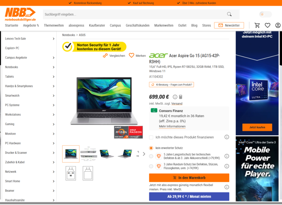Image resolution: width=282 pixels, height=205 pixels.
Task: Click the Norton checkmark badge icon
Action: (x=68, y=46)
